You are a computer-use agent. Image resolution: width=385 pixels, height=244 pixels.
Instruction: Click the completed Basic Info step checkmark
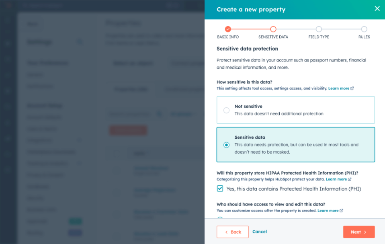click(228, 29)
